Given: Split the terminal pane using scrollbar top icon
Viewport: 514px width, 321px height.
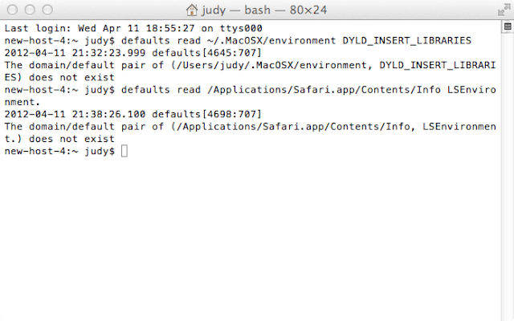Looking at the screenshot, I should pyautogui.click(x=508, y=26).
